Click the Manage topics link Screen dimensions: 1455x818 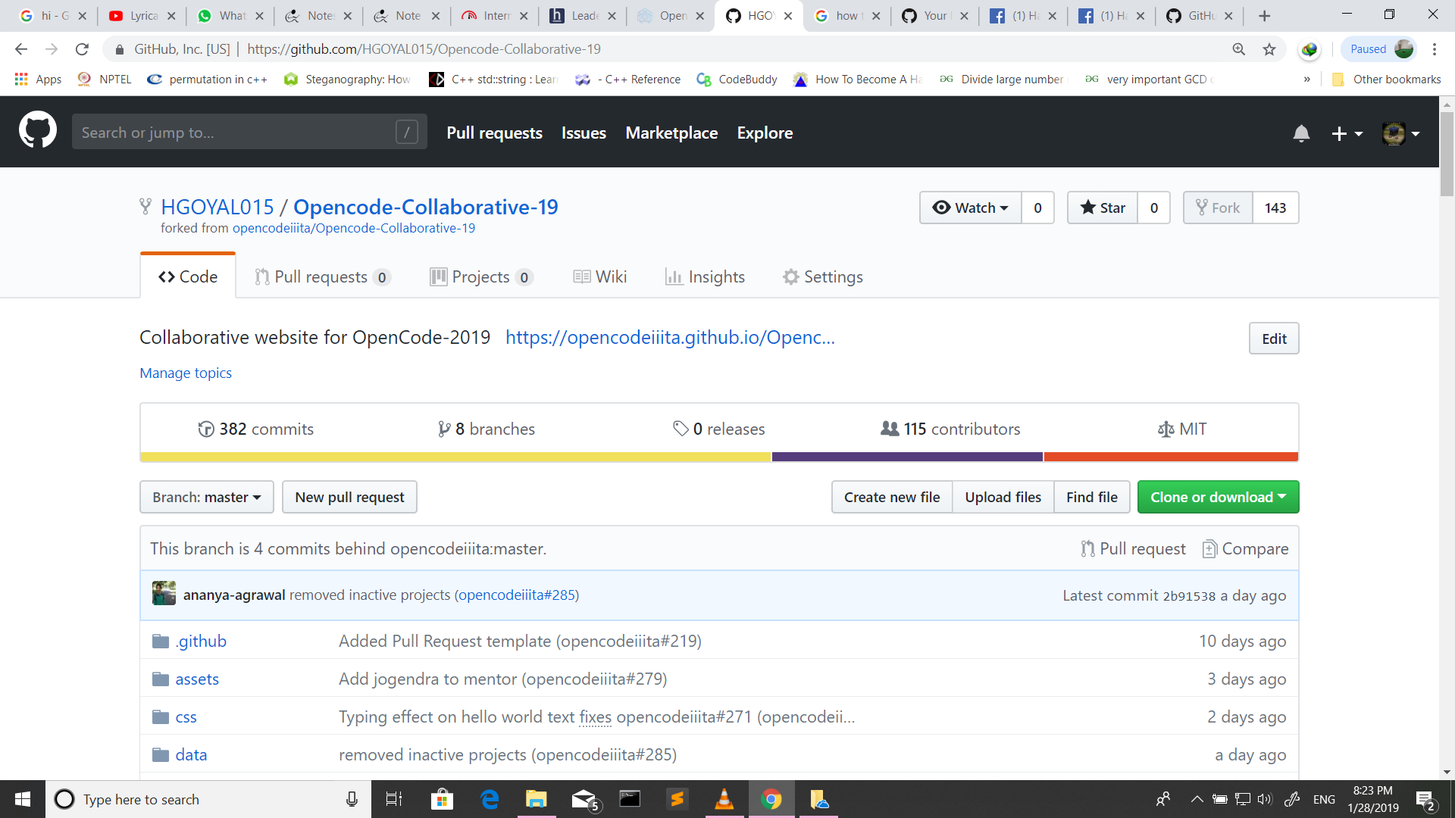pyautogui.click(x=186, y=373)
